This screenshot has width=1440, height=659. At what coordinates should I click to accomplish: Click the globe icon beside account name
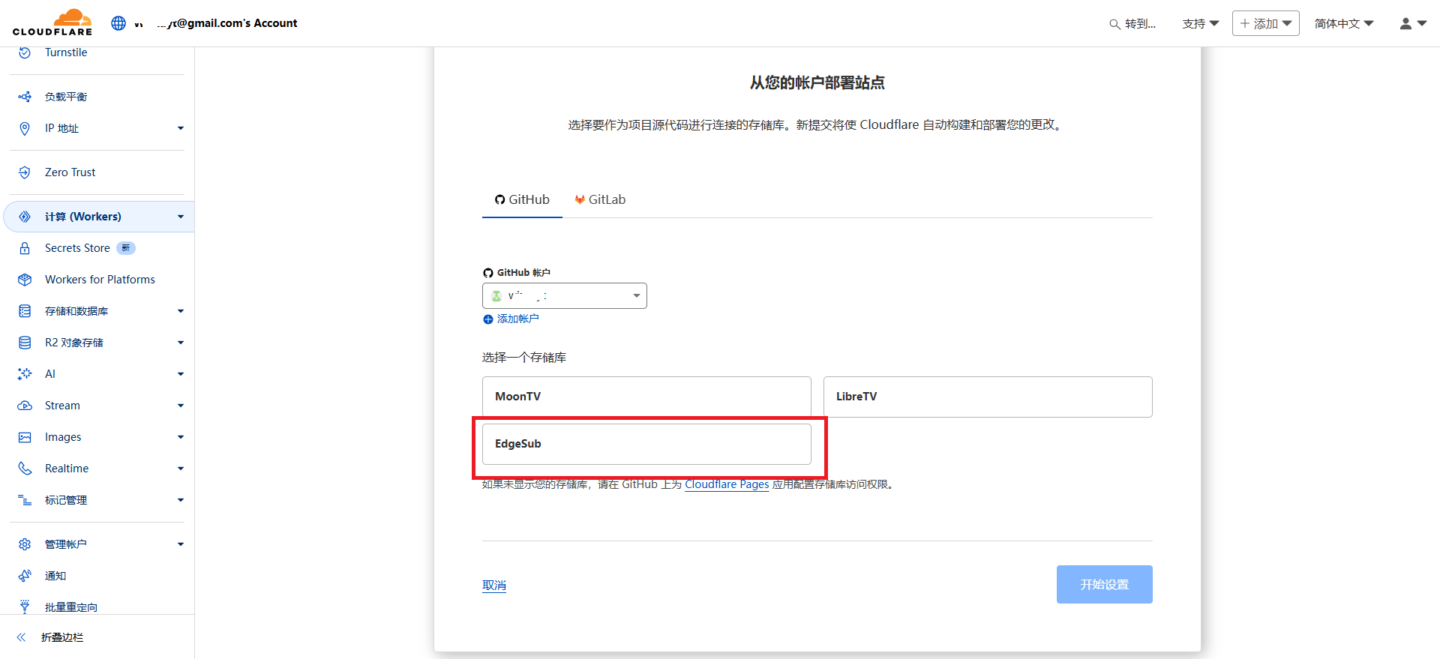click(118, 23)
